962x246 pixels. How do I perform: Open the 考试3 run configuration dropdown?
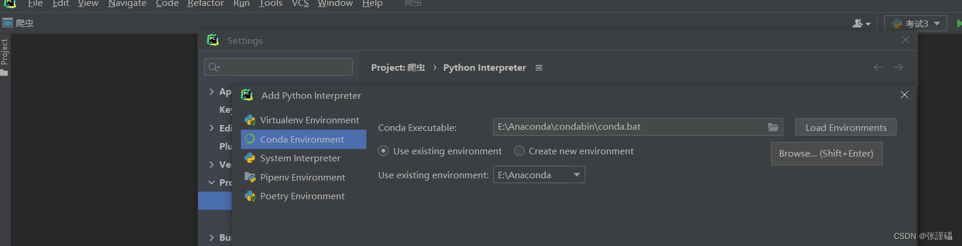click(916, 23)
